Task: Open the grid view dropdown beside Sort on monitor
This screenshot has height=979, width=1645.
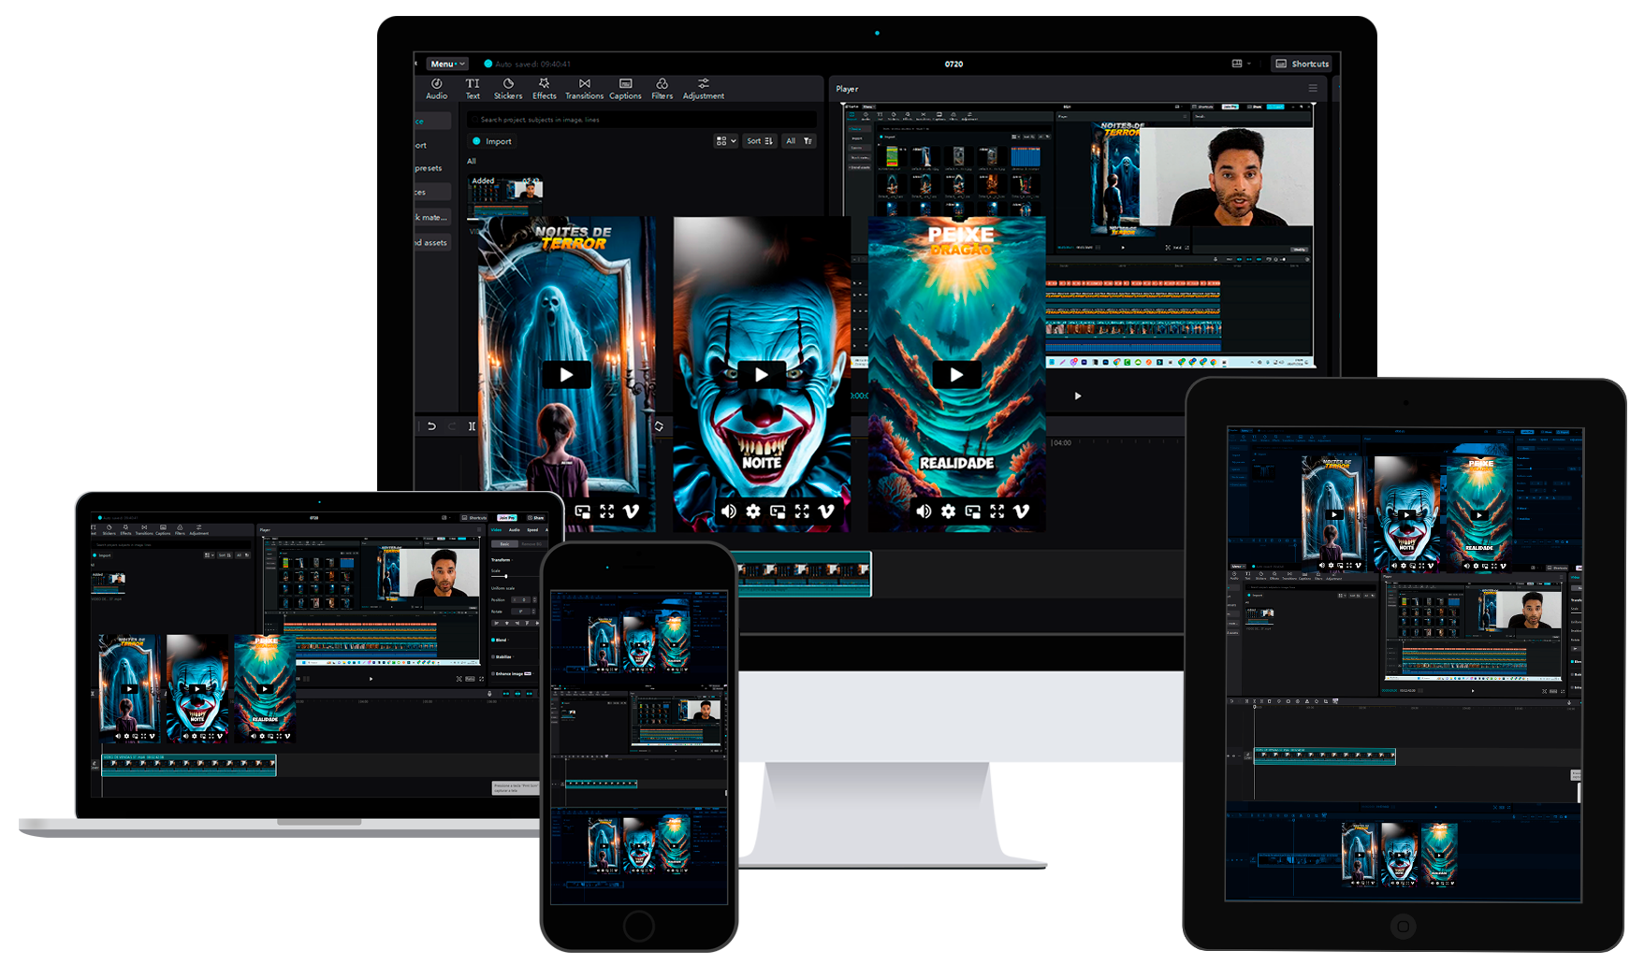Action: (x=725, y=141)
